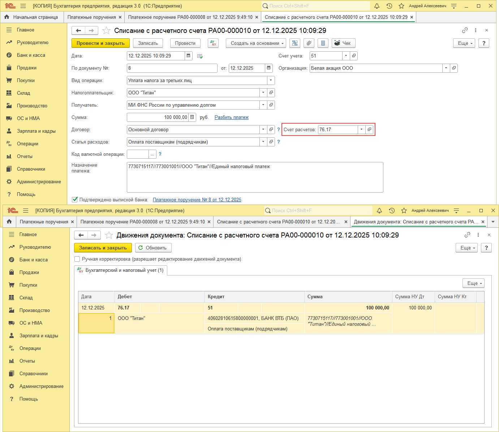The width and height of the screenshot is (499, 432).
Task: Click into the Назначение платежа text area
Action: 255,177
